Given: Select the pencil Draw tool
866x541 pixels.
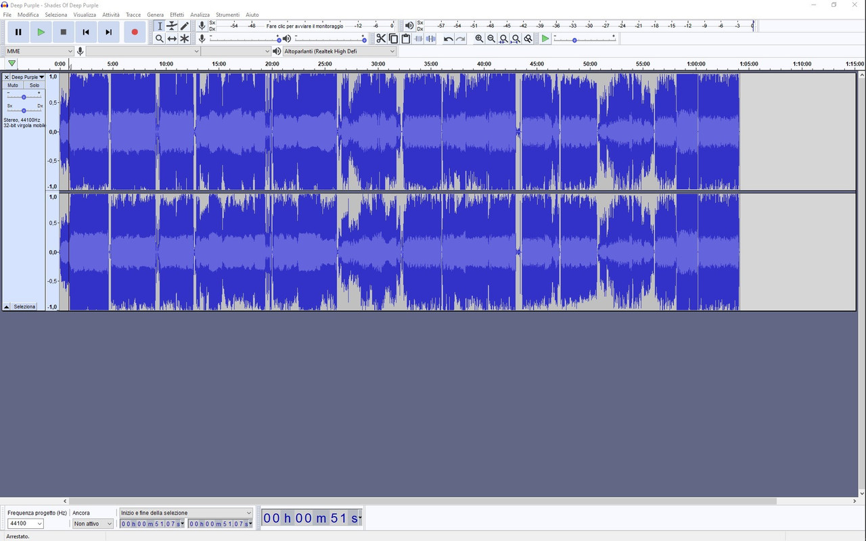Looking at the screenshot, I should (185, 26).
